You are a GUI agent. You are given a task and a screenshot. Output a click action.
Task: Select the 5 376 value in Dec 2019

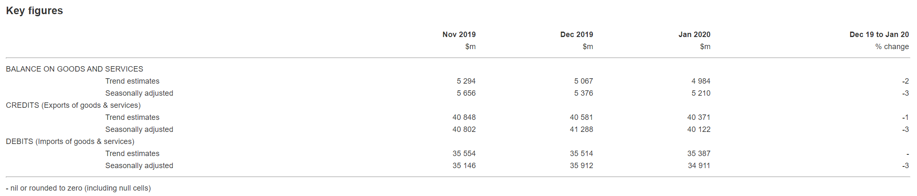[583, 93]
